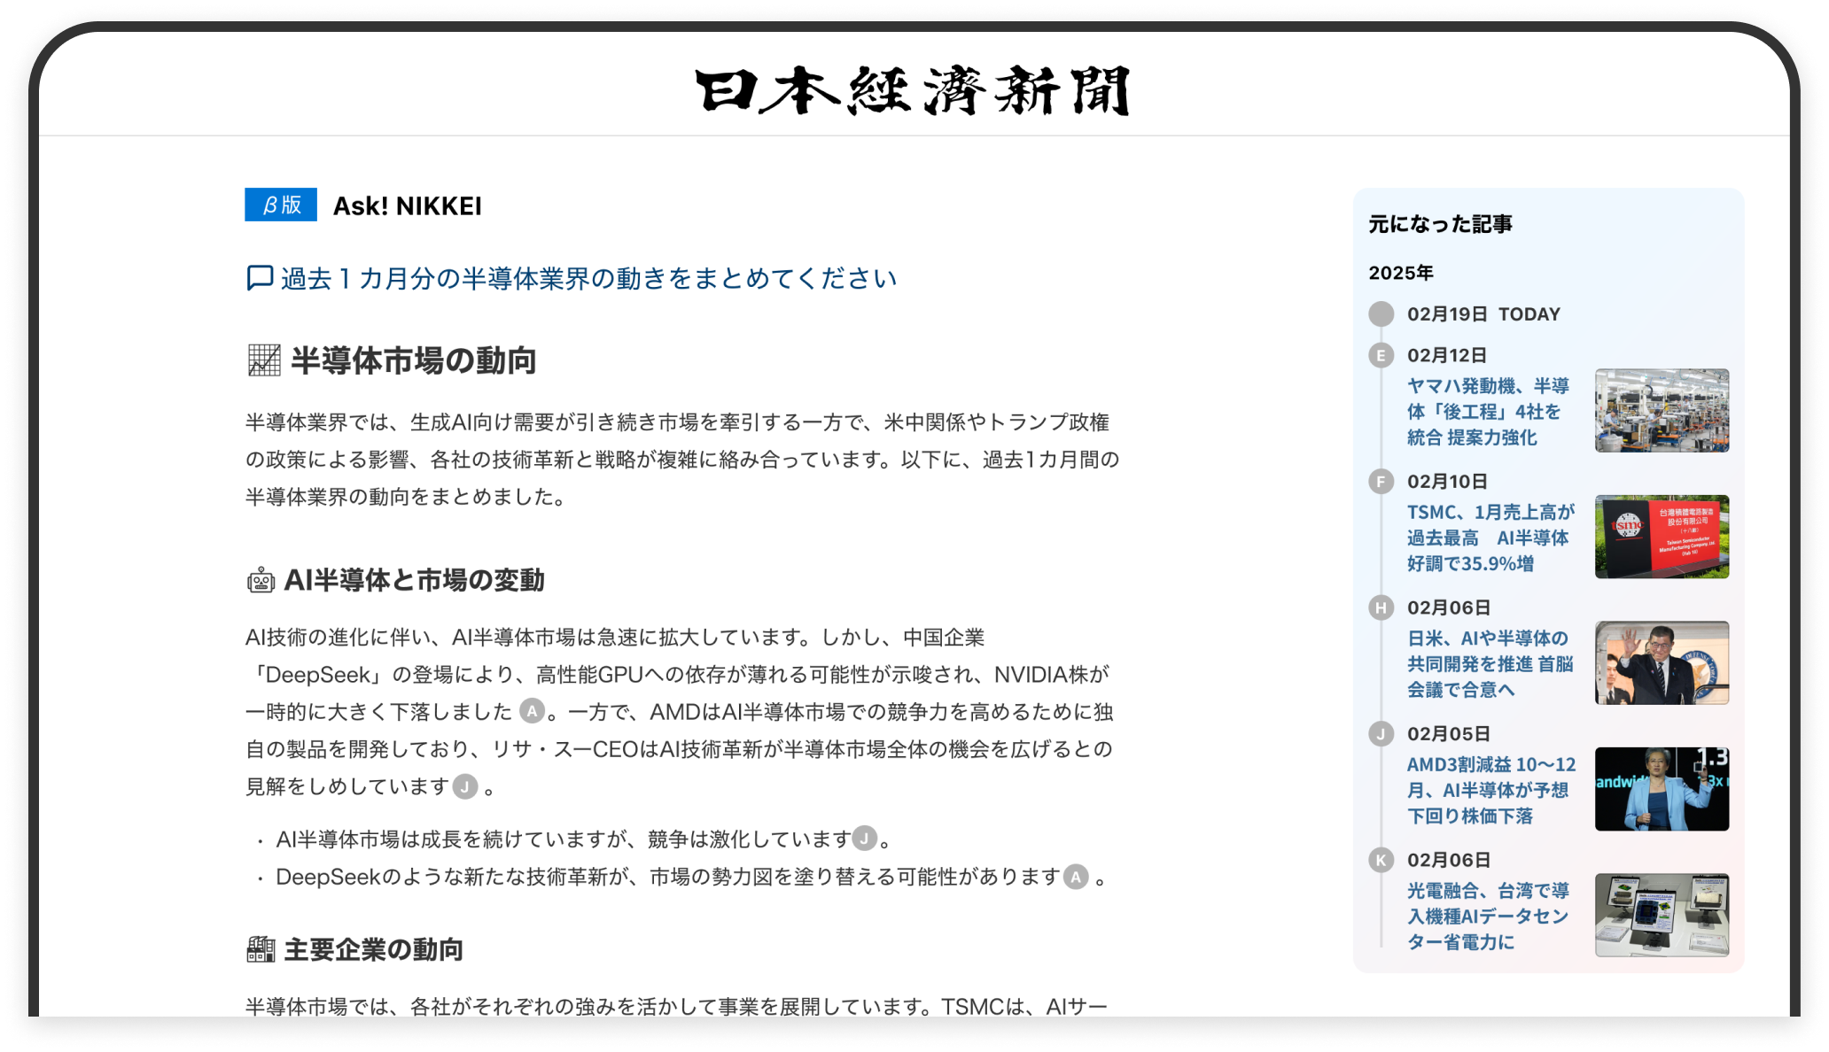The width and height of the screenshot is (1829, 1052).
Task: Open the AMD3割減益 article link
Action: tap(1490, 790)
